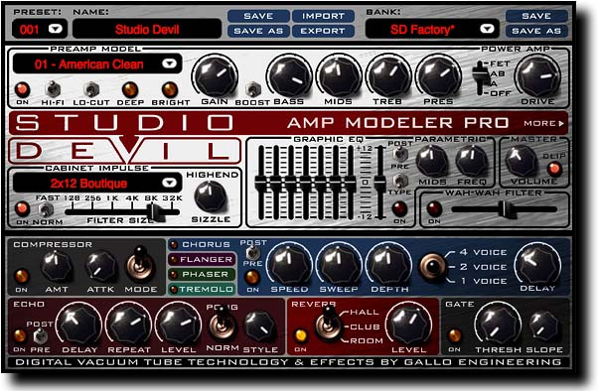Click the chorus SPEED knob
598x391 pixels.
289,265
